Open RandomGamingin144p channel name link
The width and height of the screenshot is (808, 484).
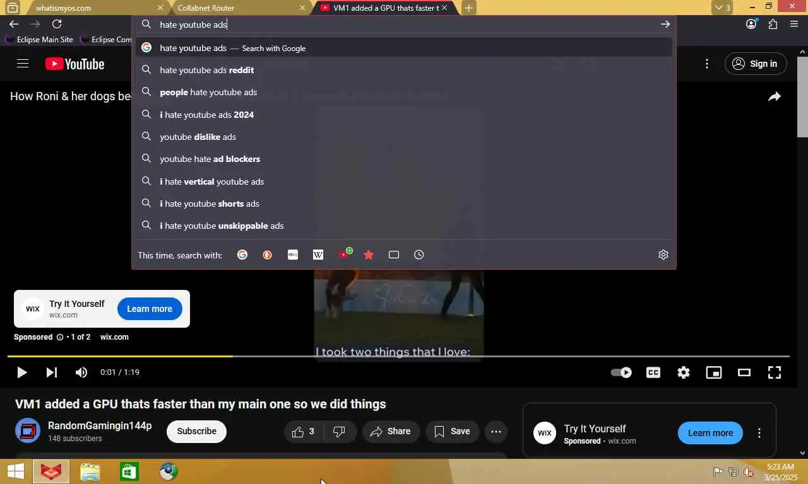(x=100, y=426)
